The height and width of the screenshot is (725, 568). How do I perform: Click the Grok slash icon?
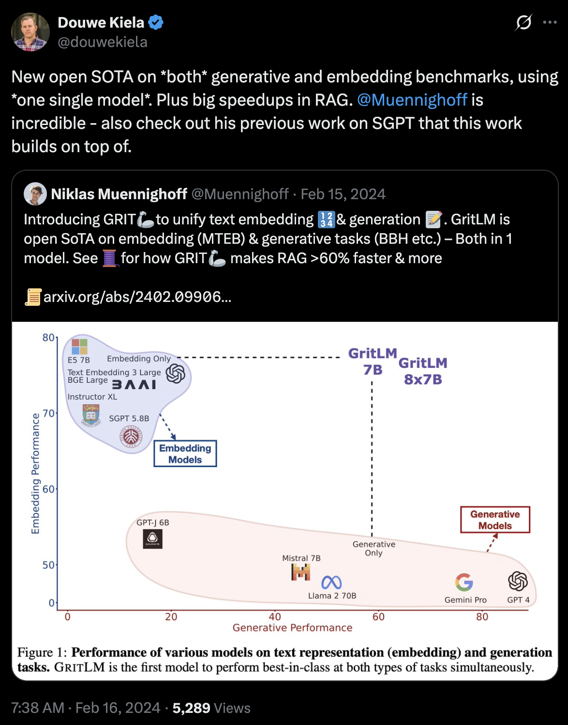point(523,22)
